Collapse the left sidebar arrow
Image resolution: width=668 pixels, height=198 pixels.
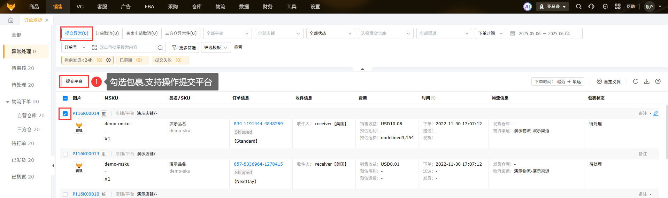(x=53, y=166)
